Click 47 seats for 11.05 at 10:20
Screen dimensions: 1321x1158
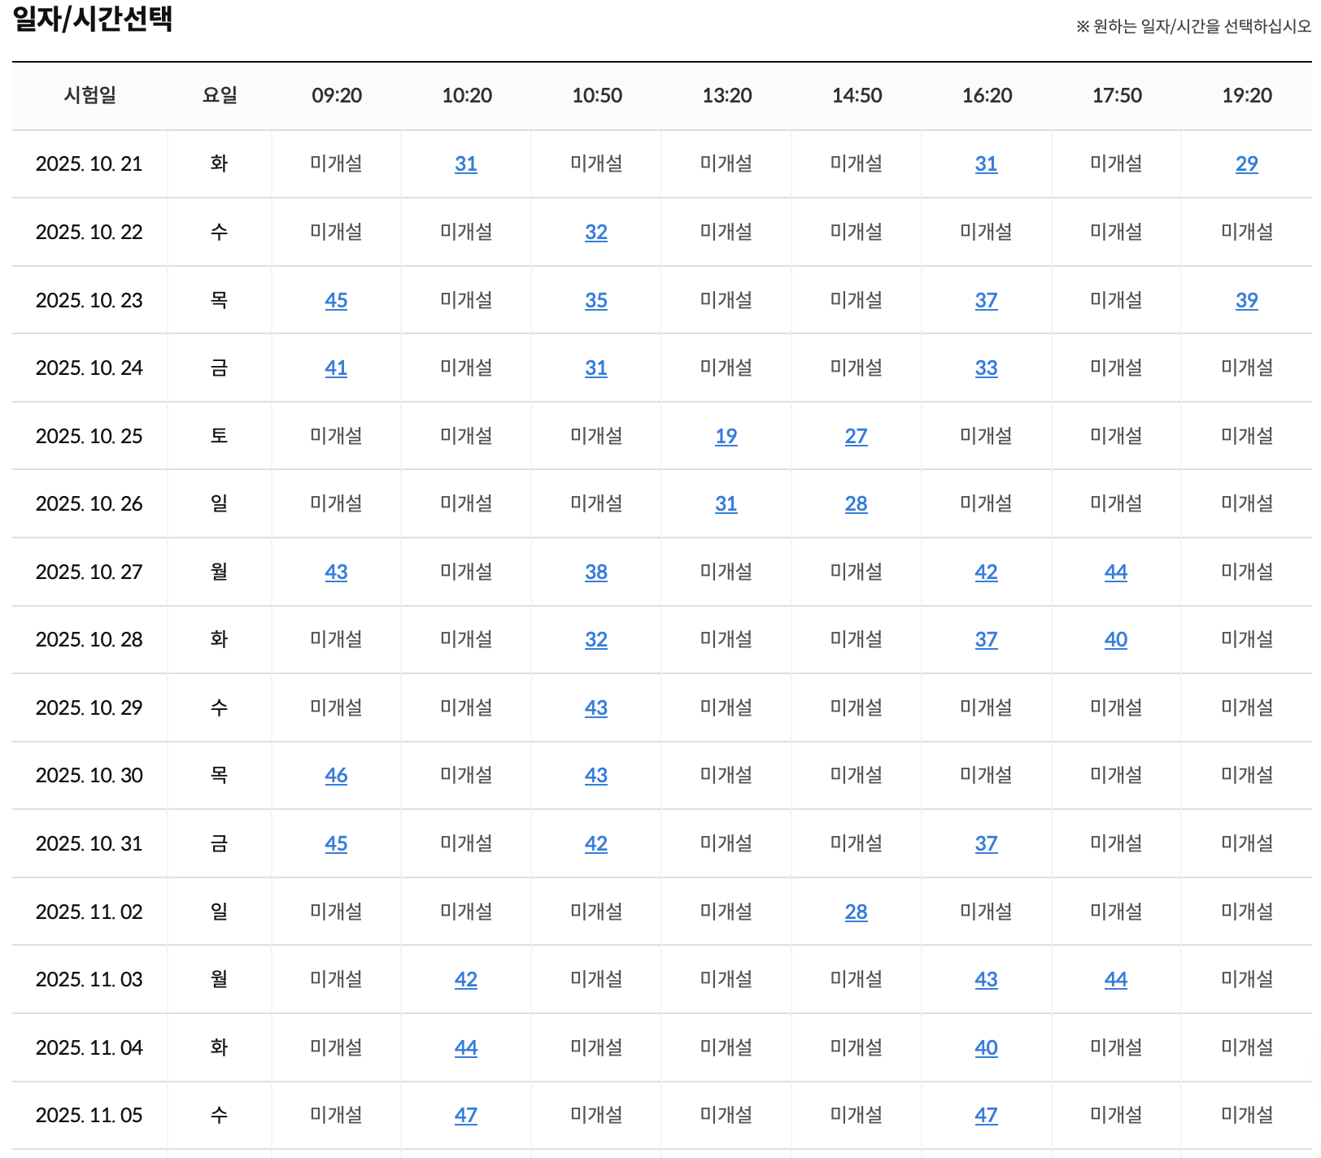tap(466, 1116)
